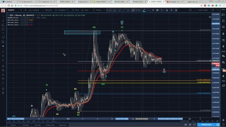Toggle auto scale option
This screenshot has height=127, width=226.
click(207, 121)
